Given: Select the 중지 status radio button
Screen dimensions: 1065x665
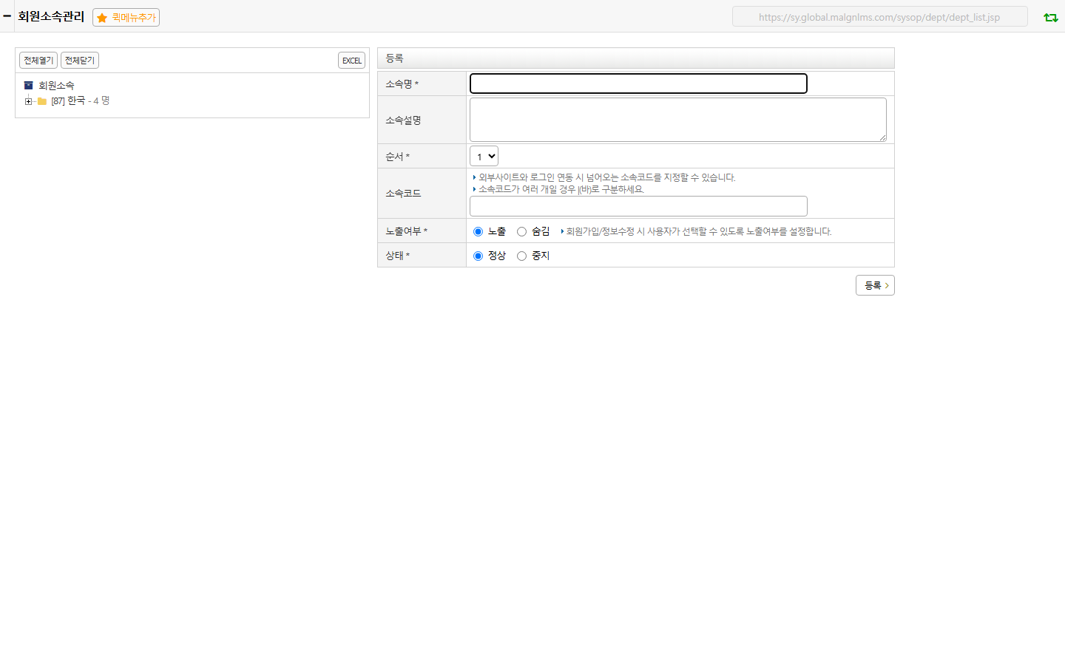Looking at the screenshot, I should point(521,256).
